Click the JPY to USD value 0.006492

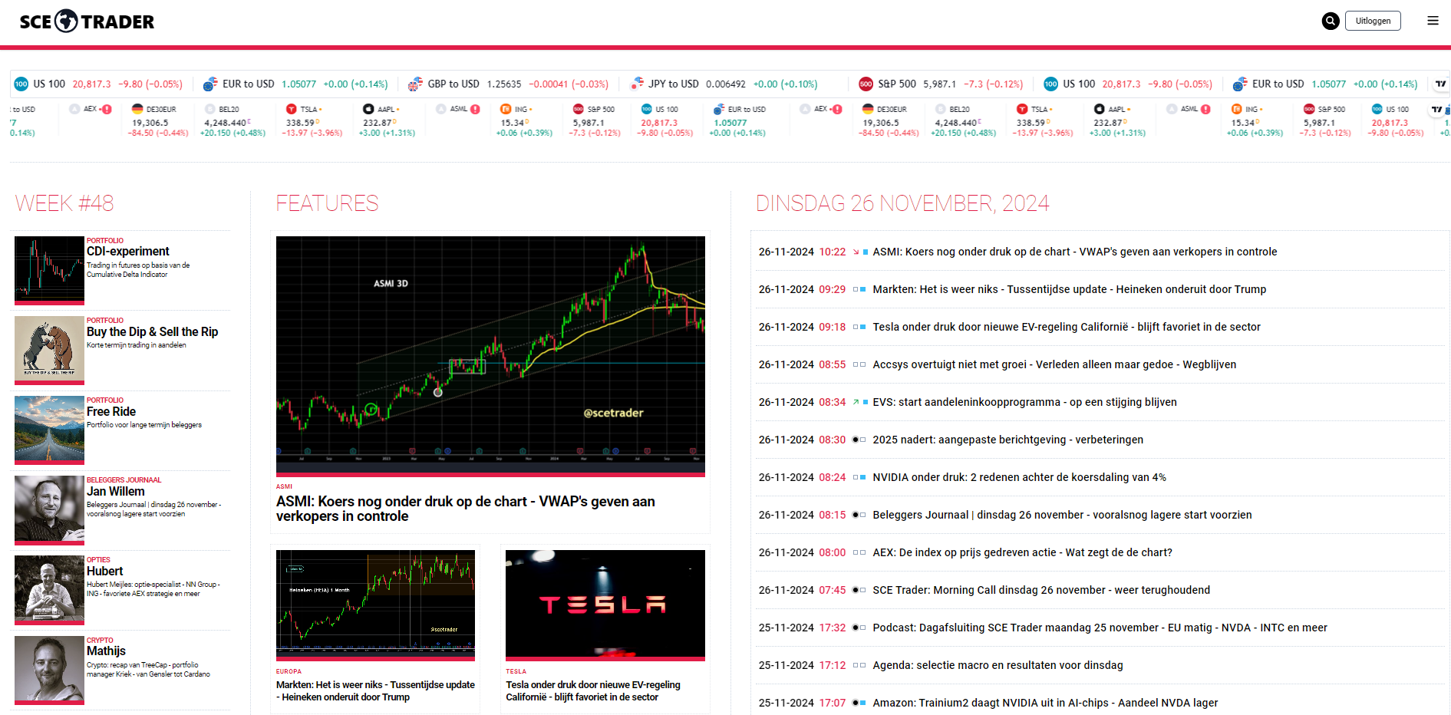click(x=725, y=84)
